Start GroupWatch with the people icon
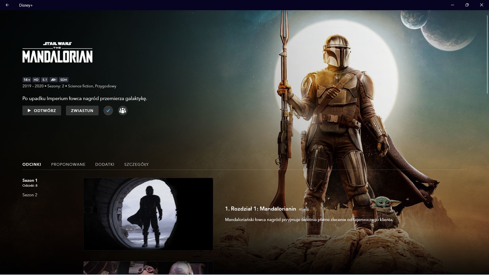The width and height of the screenshot is (489, 275). coord(123,111)
